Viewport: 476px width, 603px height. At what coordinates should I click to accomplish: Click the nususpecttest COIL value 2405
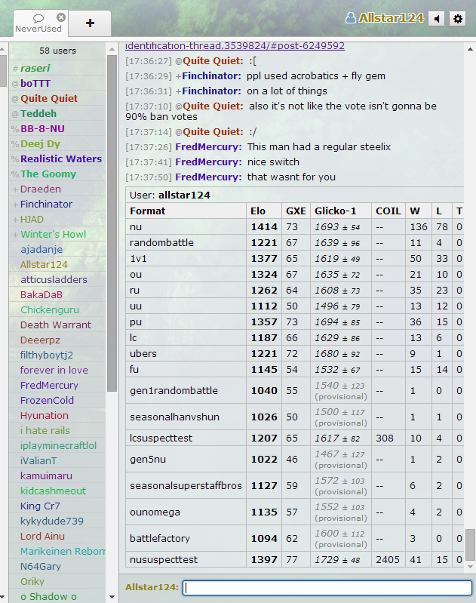(388, 559)
